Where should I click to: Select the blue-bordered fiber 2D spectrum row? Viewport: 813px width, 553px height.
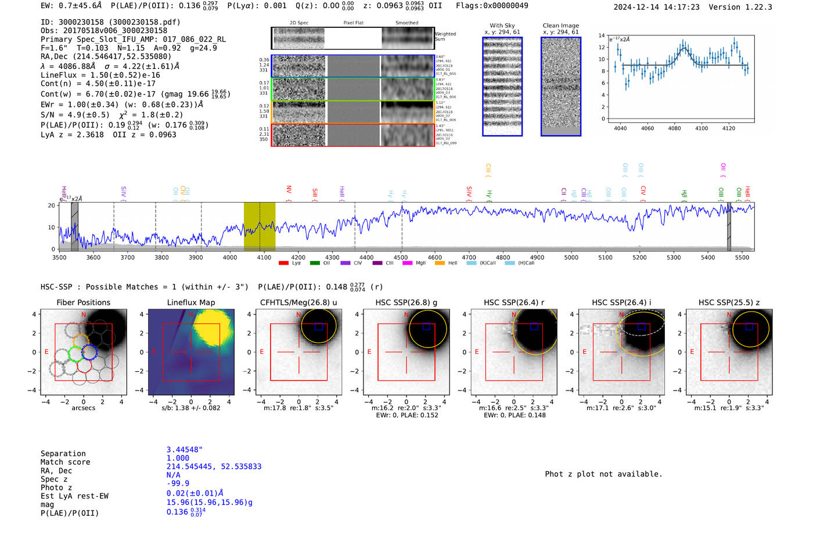(x=352, y=66)
